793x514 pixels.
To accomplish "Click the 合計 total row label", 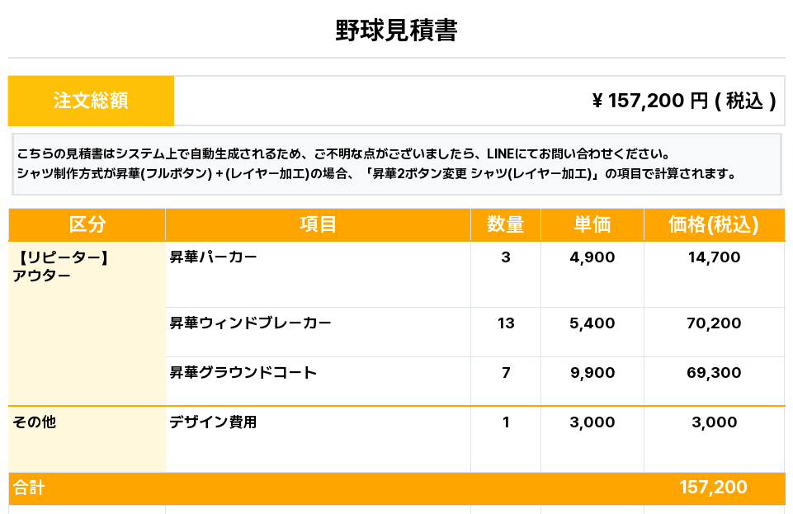I will [29, 488].
